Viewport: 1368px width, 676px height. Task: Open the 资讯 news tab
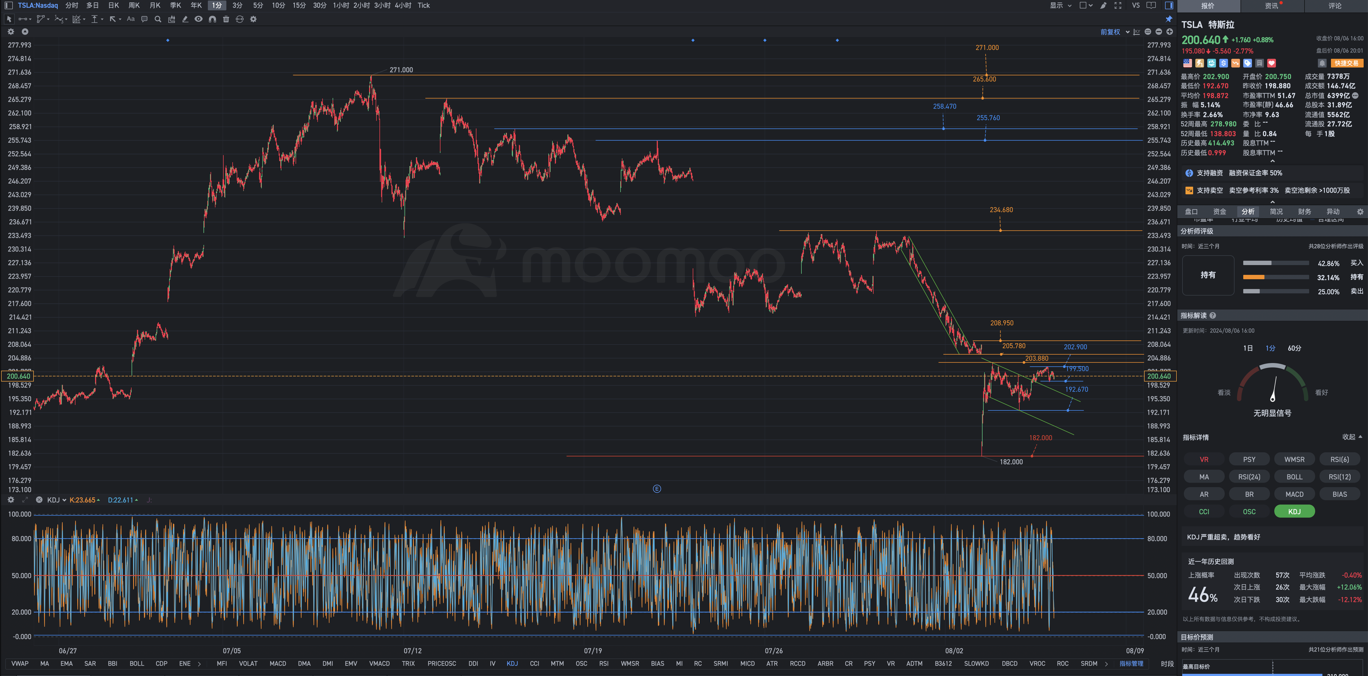(1271, 6)
